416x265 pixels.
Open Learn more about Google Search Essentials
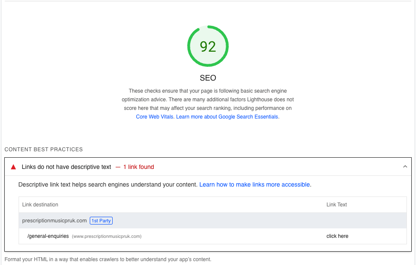[227, 117]
